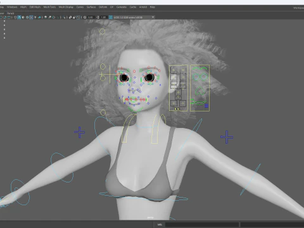This screenshot has width=304, height=228.
Task: Select the green chin curve control
Action: pyautogui.click(x=135, y=110)
